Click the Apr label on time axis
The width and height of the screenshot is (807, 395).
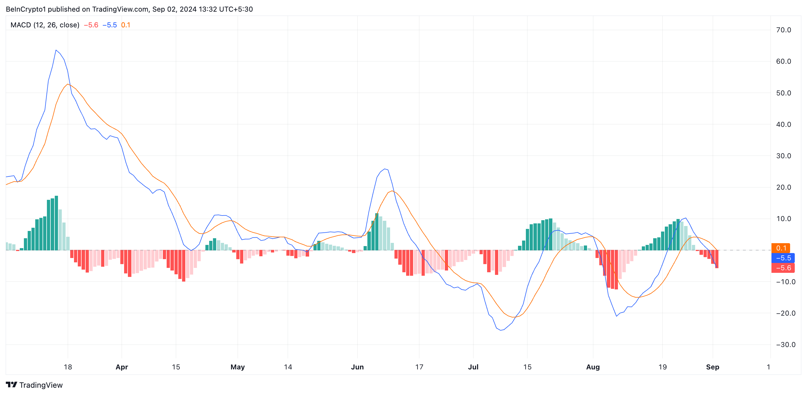[x=121, y=367]
